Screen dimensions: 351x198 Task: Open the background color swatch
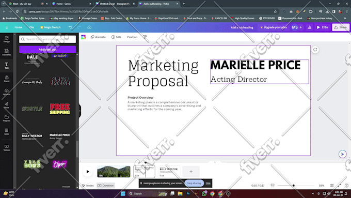[84, 37]
